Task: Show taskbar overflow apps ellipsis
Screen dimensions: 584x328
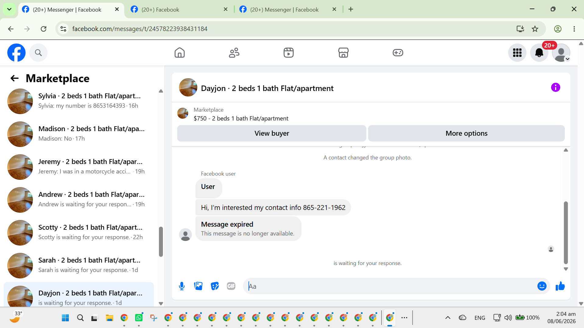Action: tap(404, 318)
